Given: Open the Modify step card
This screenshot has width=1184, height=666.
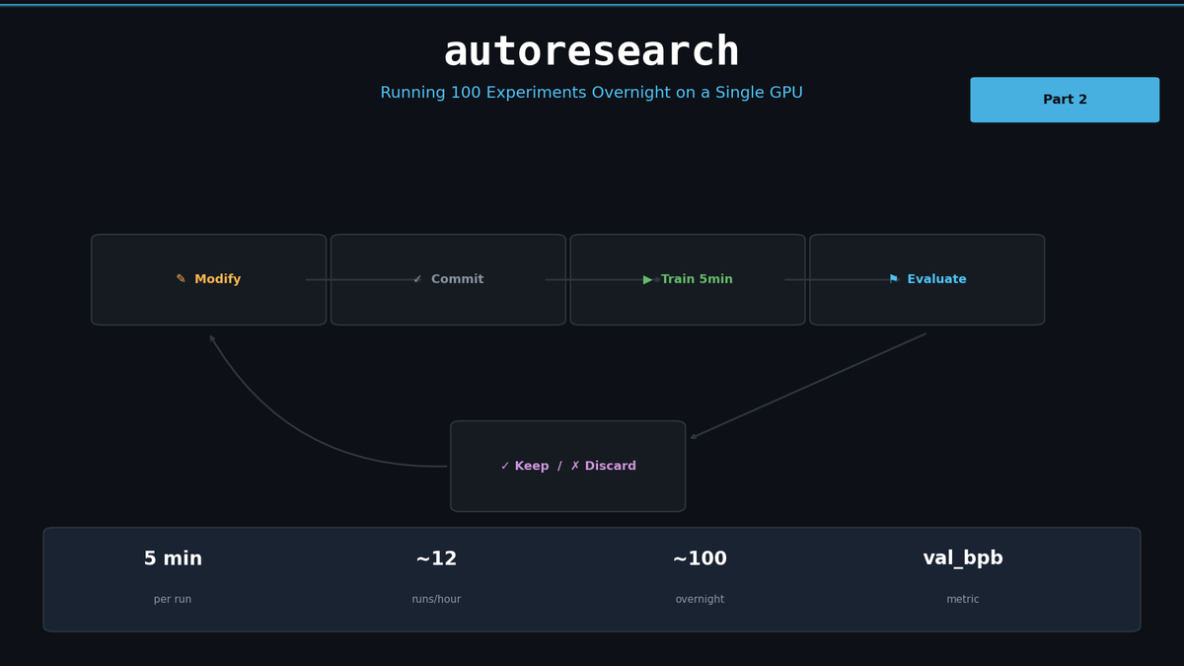Looking at the screenshot, I should pos(208,279).
